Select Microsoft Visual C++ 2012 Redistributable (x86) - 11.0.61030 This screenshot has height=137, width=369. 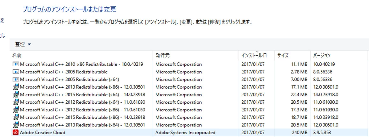(82, 110)
